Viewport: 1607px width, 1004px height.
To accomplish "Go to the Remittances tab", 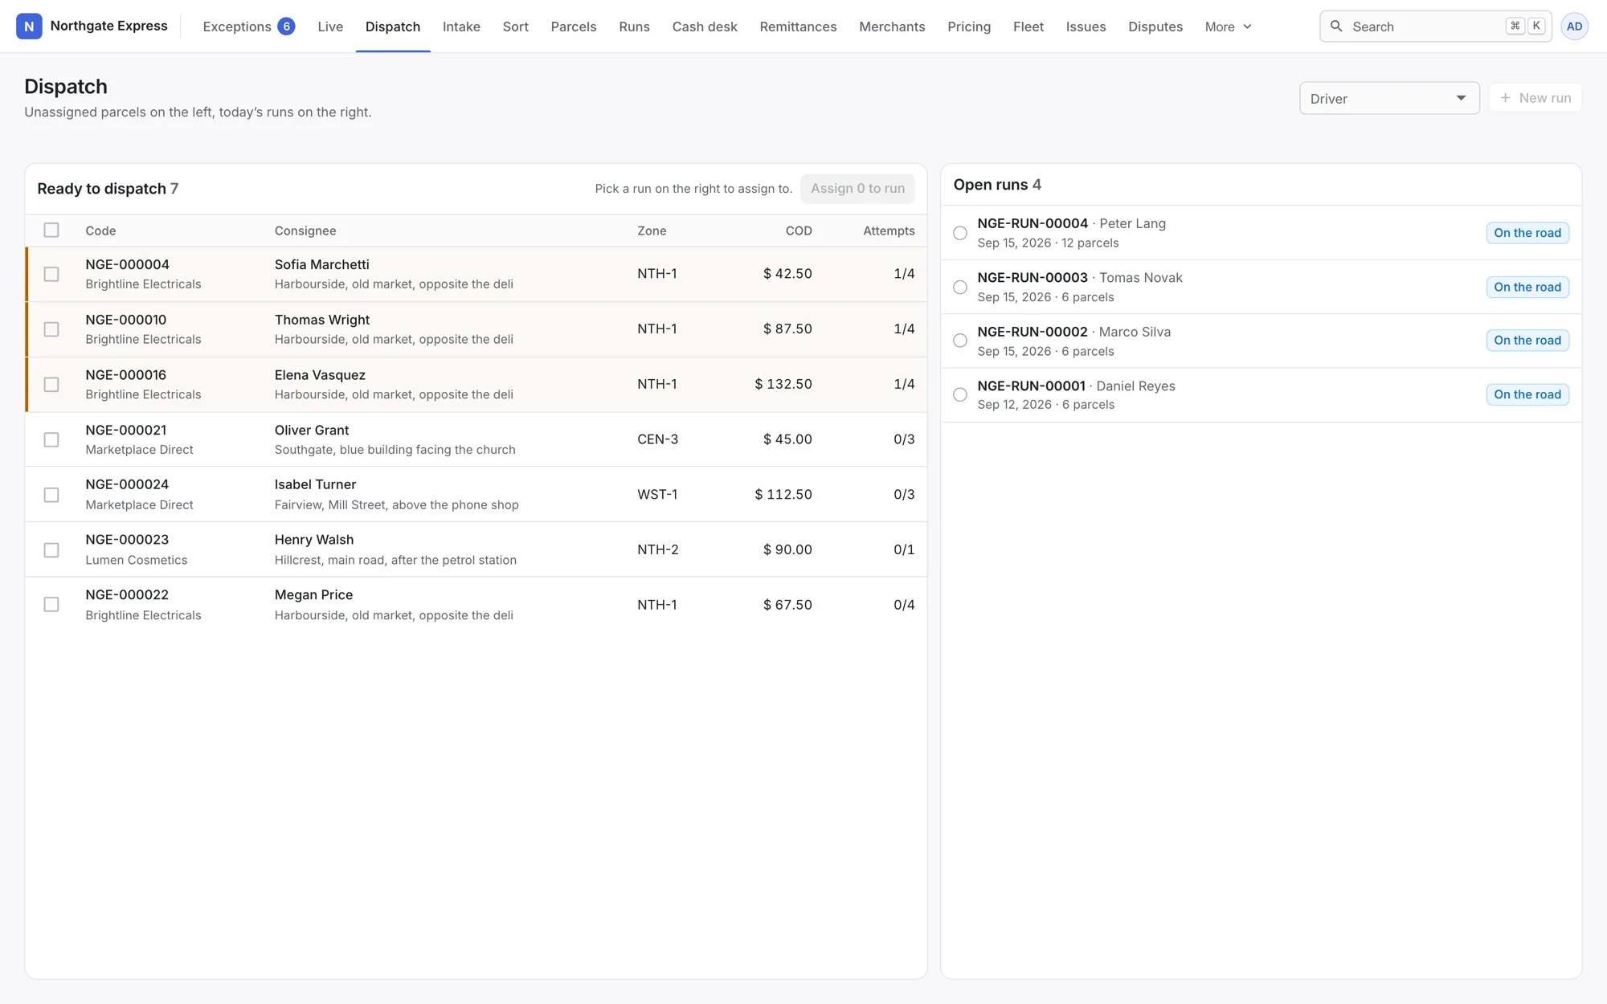I will pos(798,27).
